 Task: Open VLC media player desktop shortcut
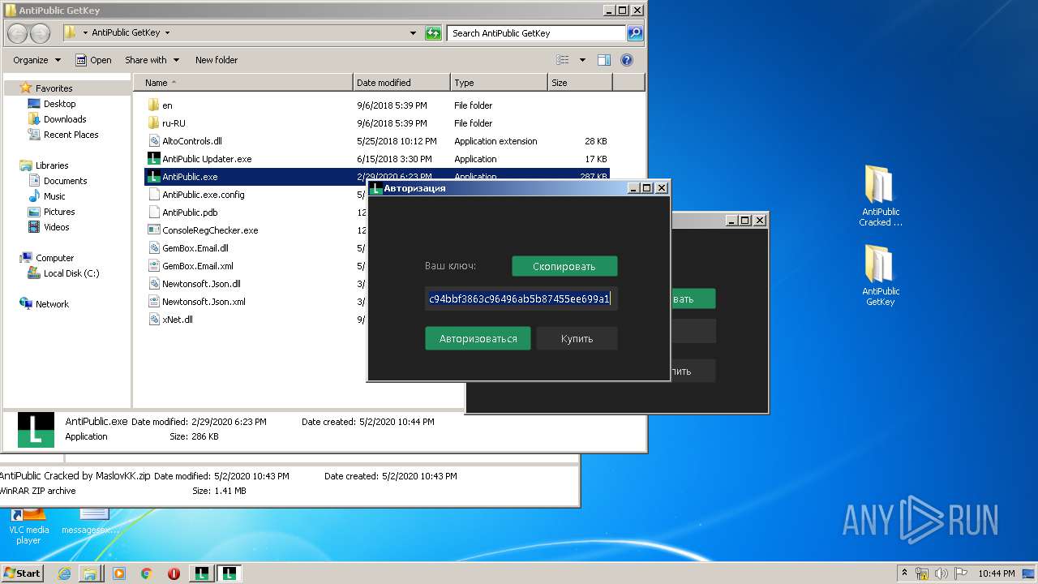(x=29, y=524)
